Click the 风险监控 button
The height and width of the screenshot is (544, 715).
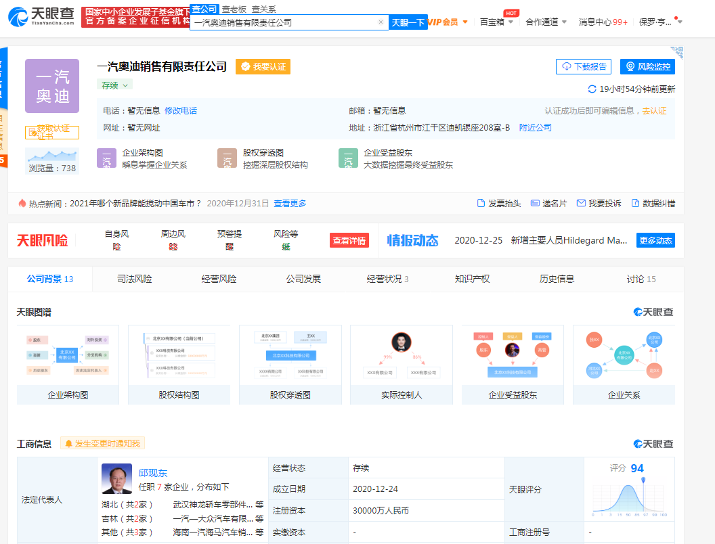(x=647, y=66)
